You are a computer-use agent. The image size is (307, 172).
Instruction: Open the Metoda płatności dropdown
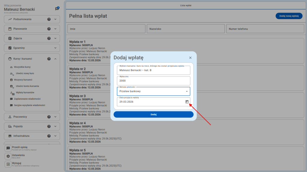point(153,91)
